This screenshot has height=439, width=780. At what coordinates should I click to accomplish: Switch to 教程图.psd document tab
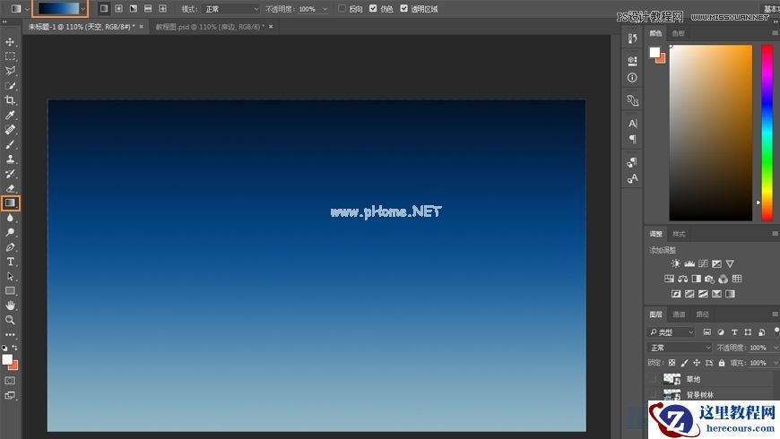point(209,27)
